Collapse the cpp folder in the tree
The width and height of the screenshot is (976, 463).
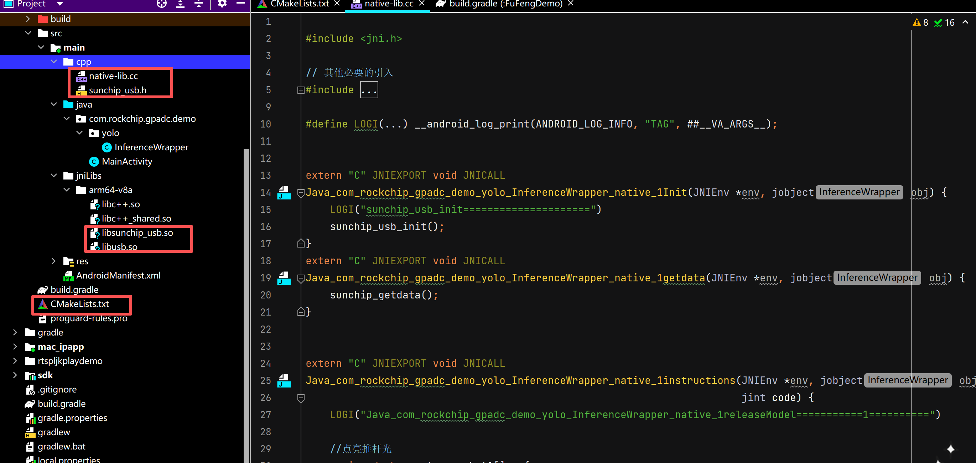[54, 61]
